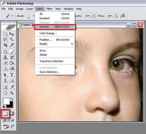Choose Feather menu item
This screenshot has height=134, width=146.
pos(55,40)
